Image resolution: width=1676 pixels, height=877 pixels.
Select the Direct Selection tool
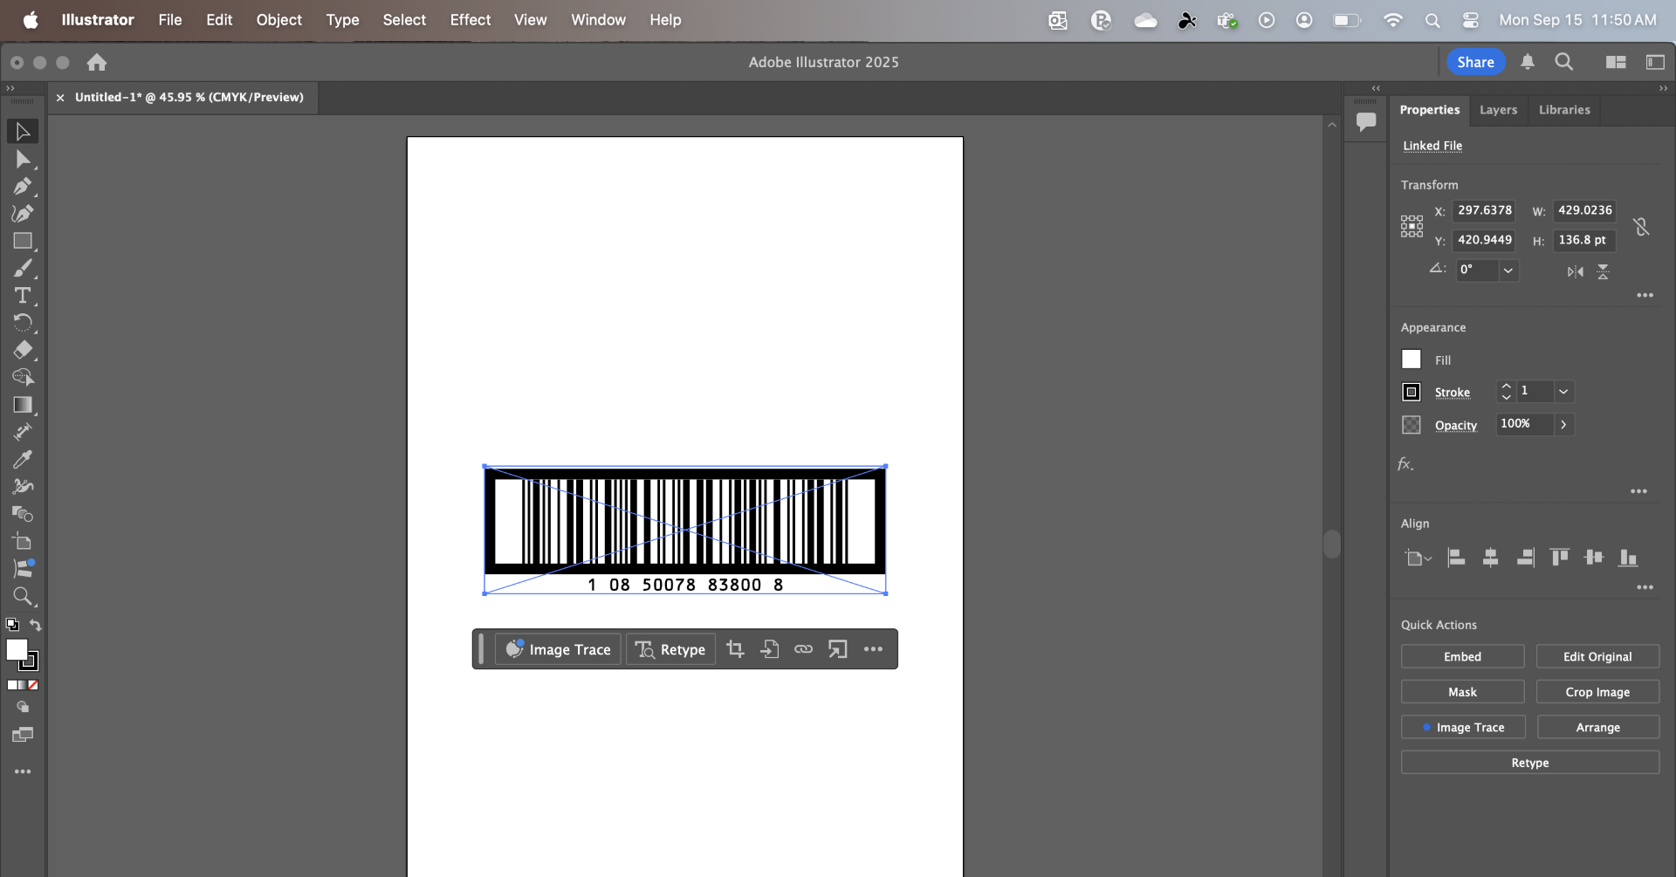23,160
